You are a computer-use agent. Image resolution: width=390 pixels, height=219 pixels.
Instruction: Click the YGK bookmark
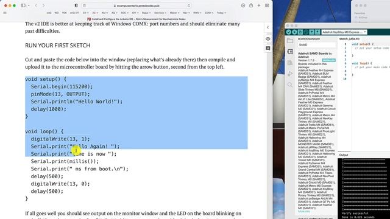pyautogui.click(x=64, y=13)
